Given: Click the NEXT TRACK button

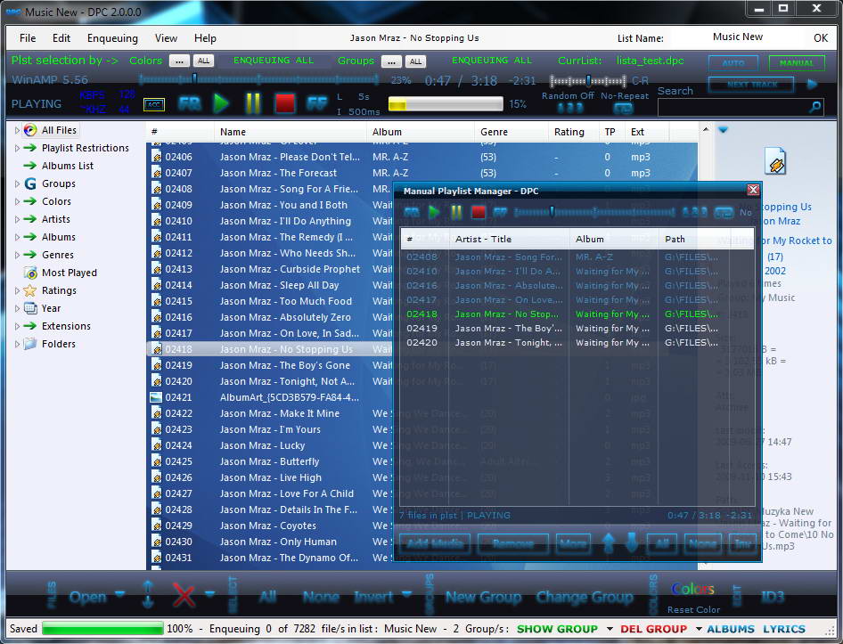Looking at the screenshot, I should click(751, 85).
